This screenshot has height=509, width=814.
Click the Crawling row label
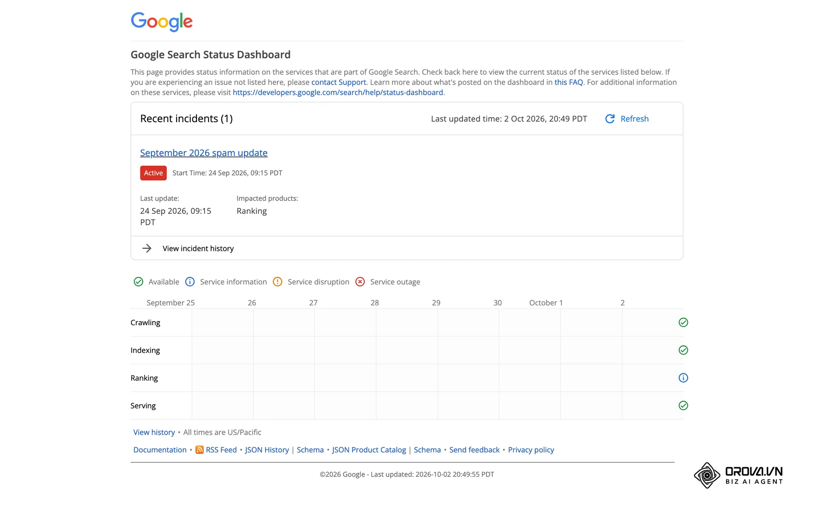(x=146, y=323)
